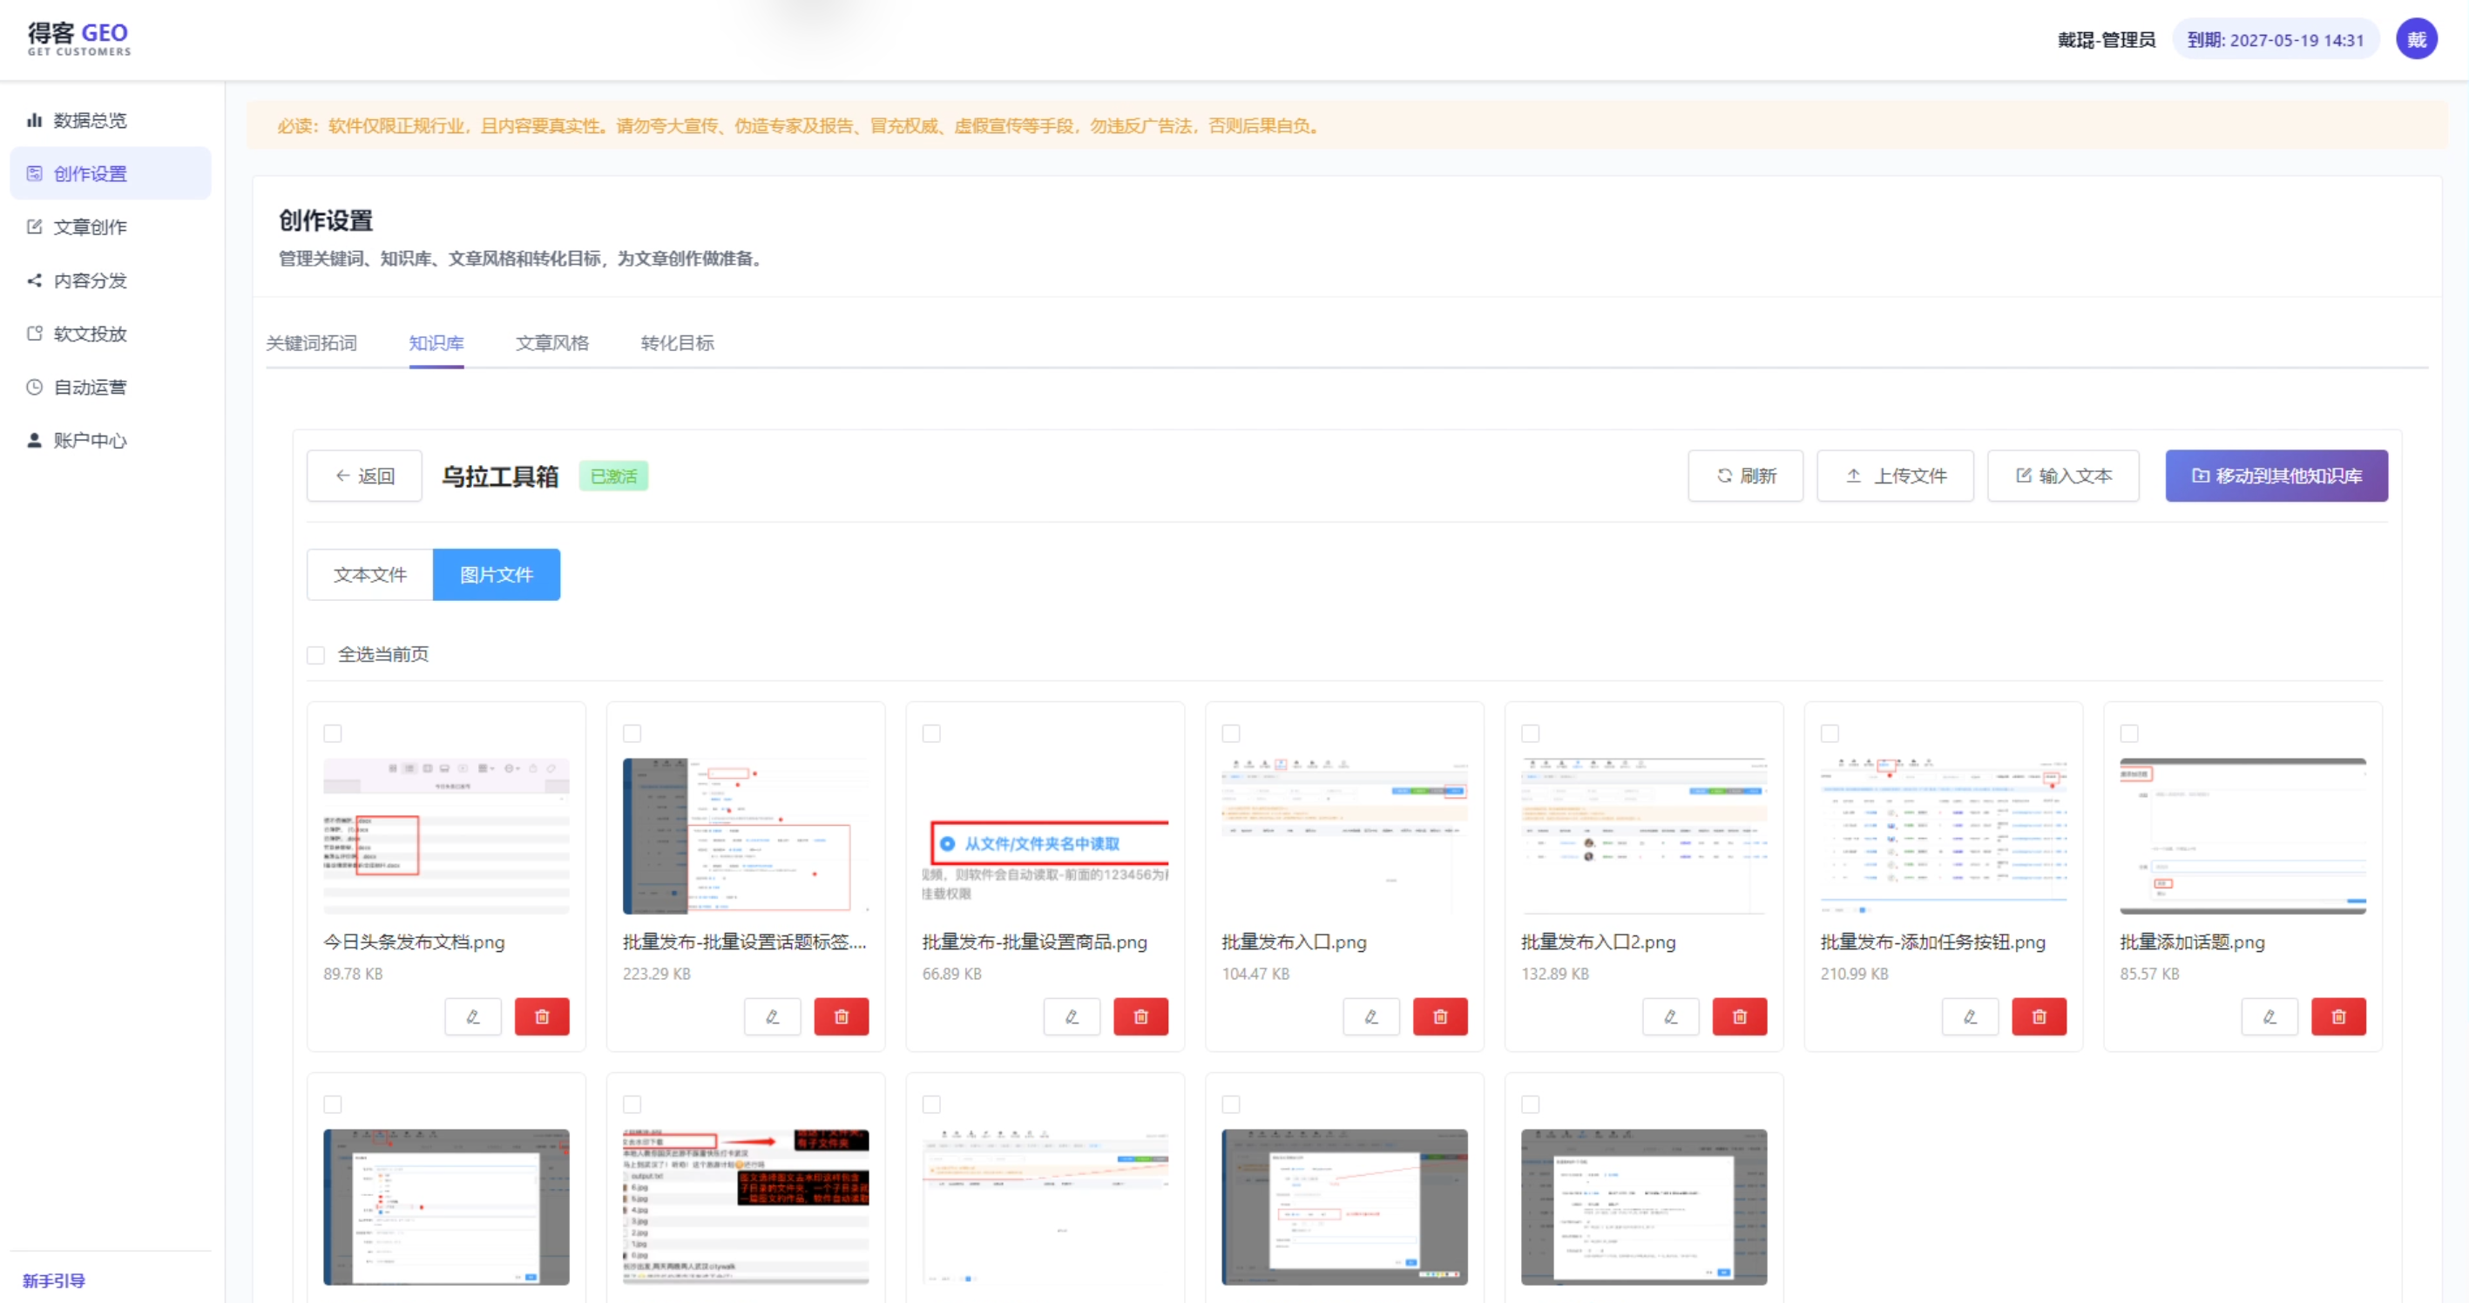Open the 输入文本 text entry
2469x1303 pixels.
2063,476
